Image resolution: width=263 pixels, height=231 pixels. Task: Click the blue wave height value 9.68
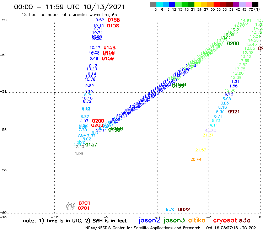coord(94,59)
